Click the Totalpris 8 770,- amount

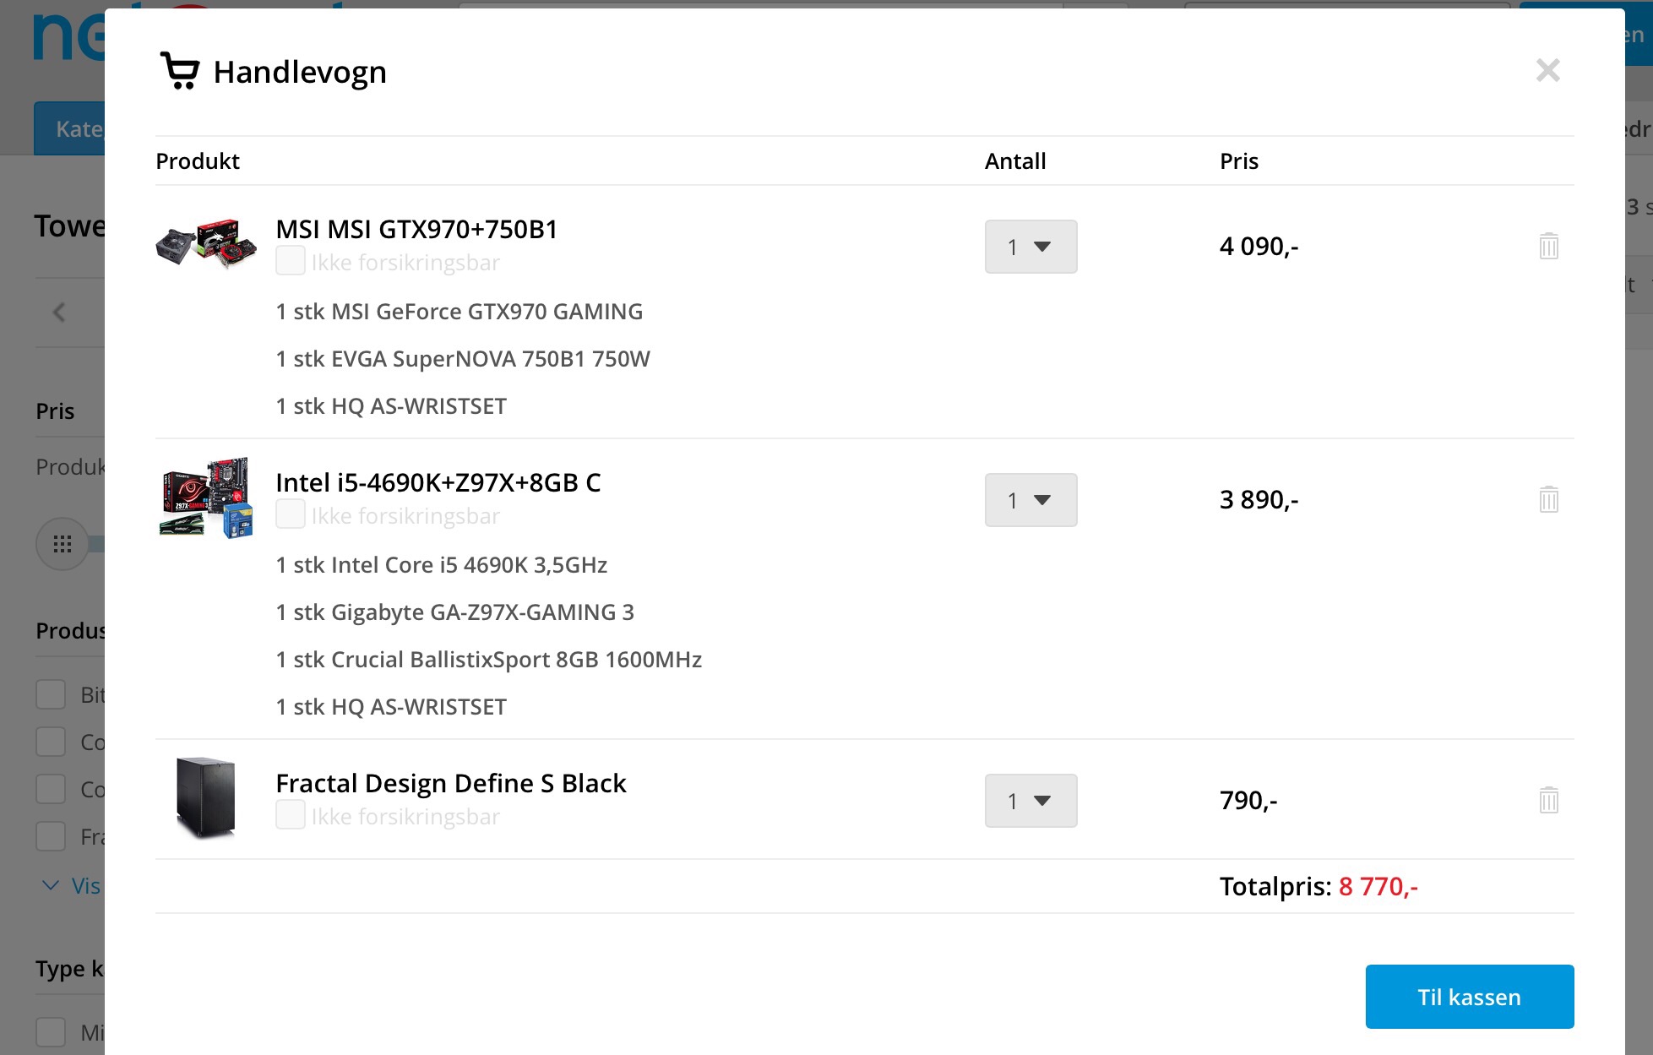[x=1378, y=886]
